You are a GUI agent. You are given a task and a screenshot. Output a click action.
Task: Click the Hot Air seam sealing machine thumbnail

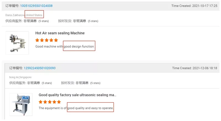point(17,43)
